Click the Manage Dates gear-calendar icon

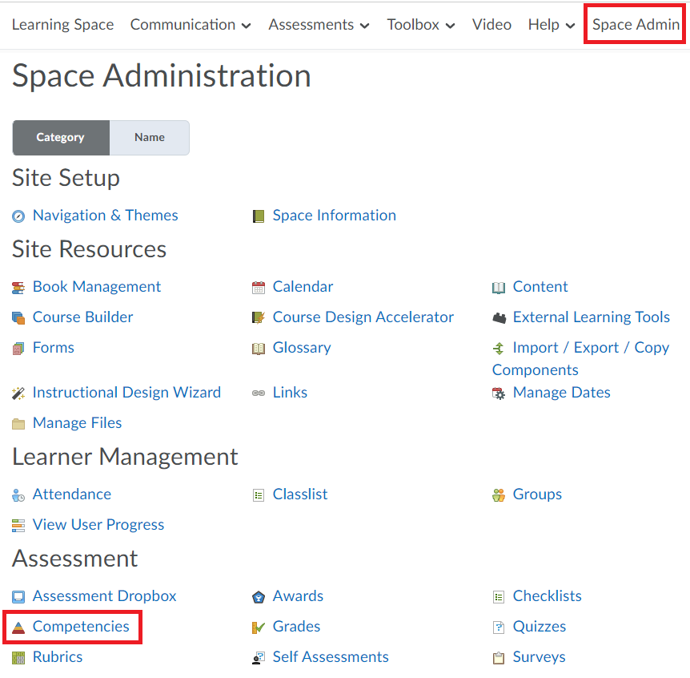click(499, 393)
